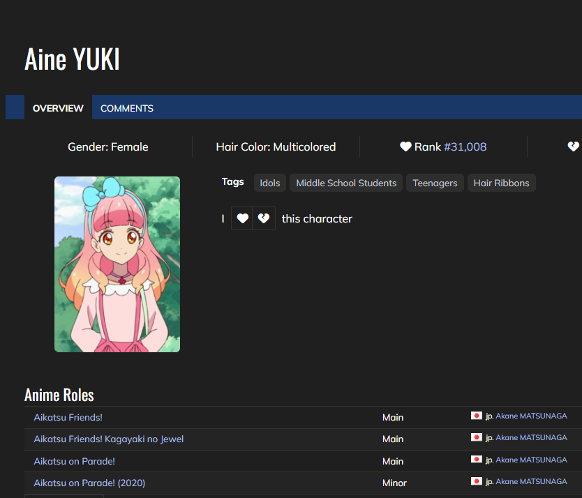Open the Middle School Students tag
The width and height of the screenshot is (582, 498).
pos(346,183)
